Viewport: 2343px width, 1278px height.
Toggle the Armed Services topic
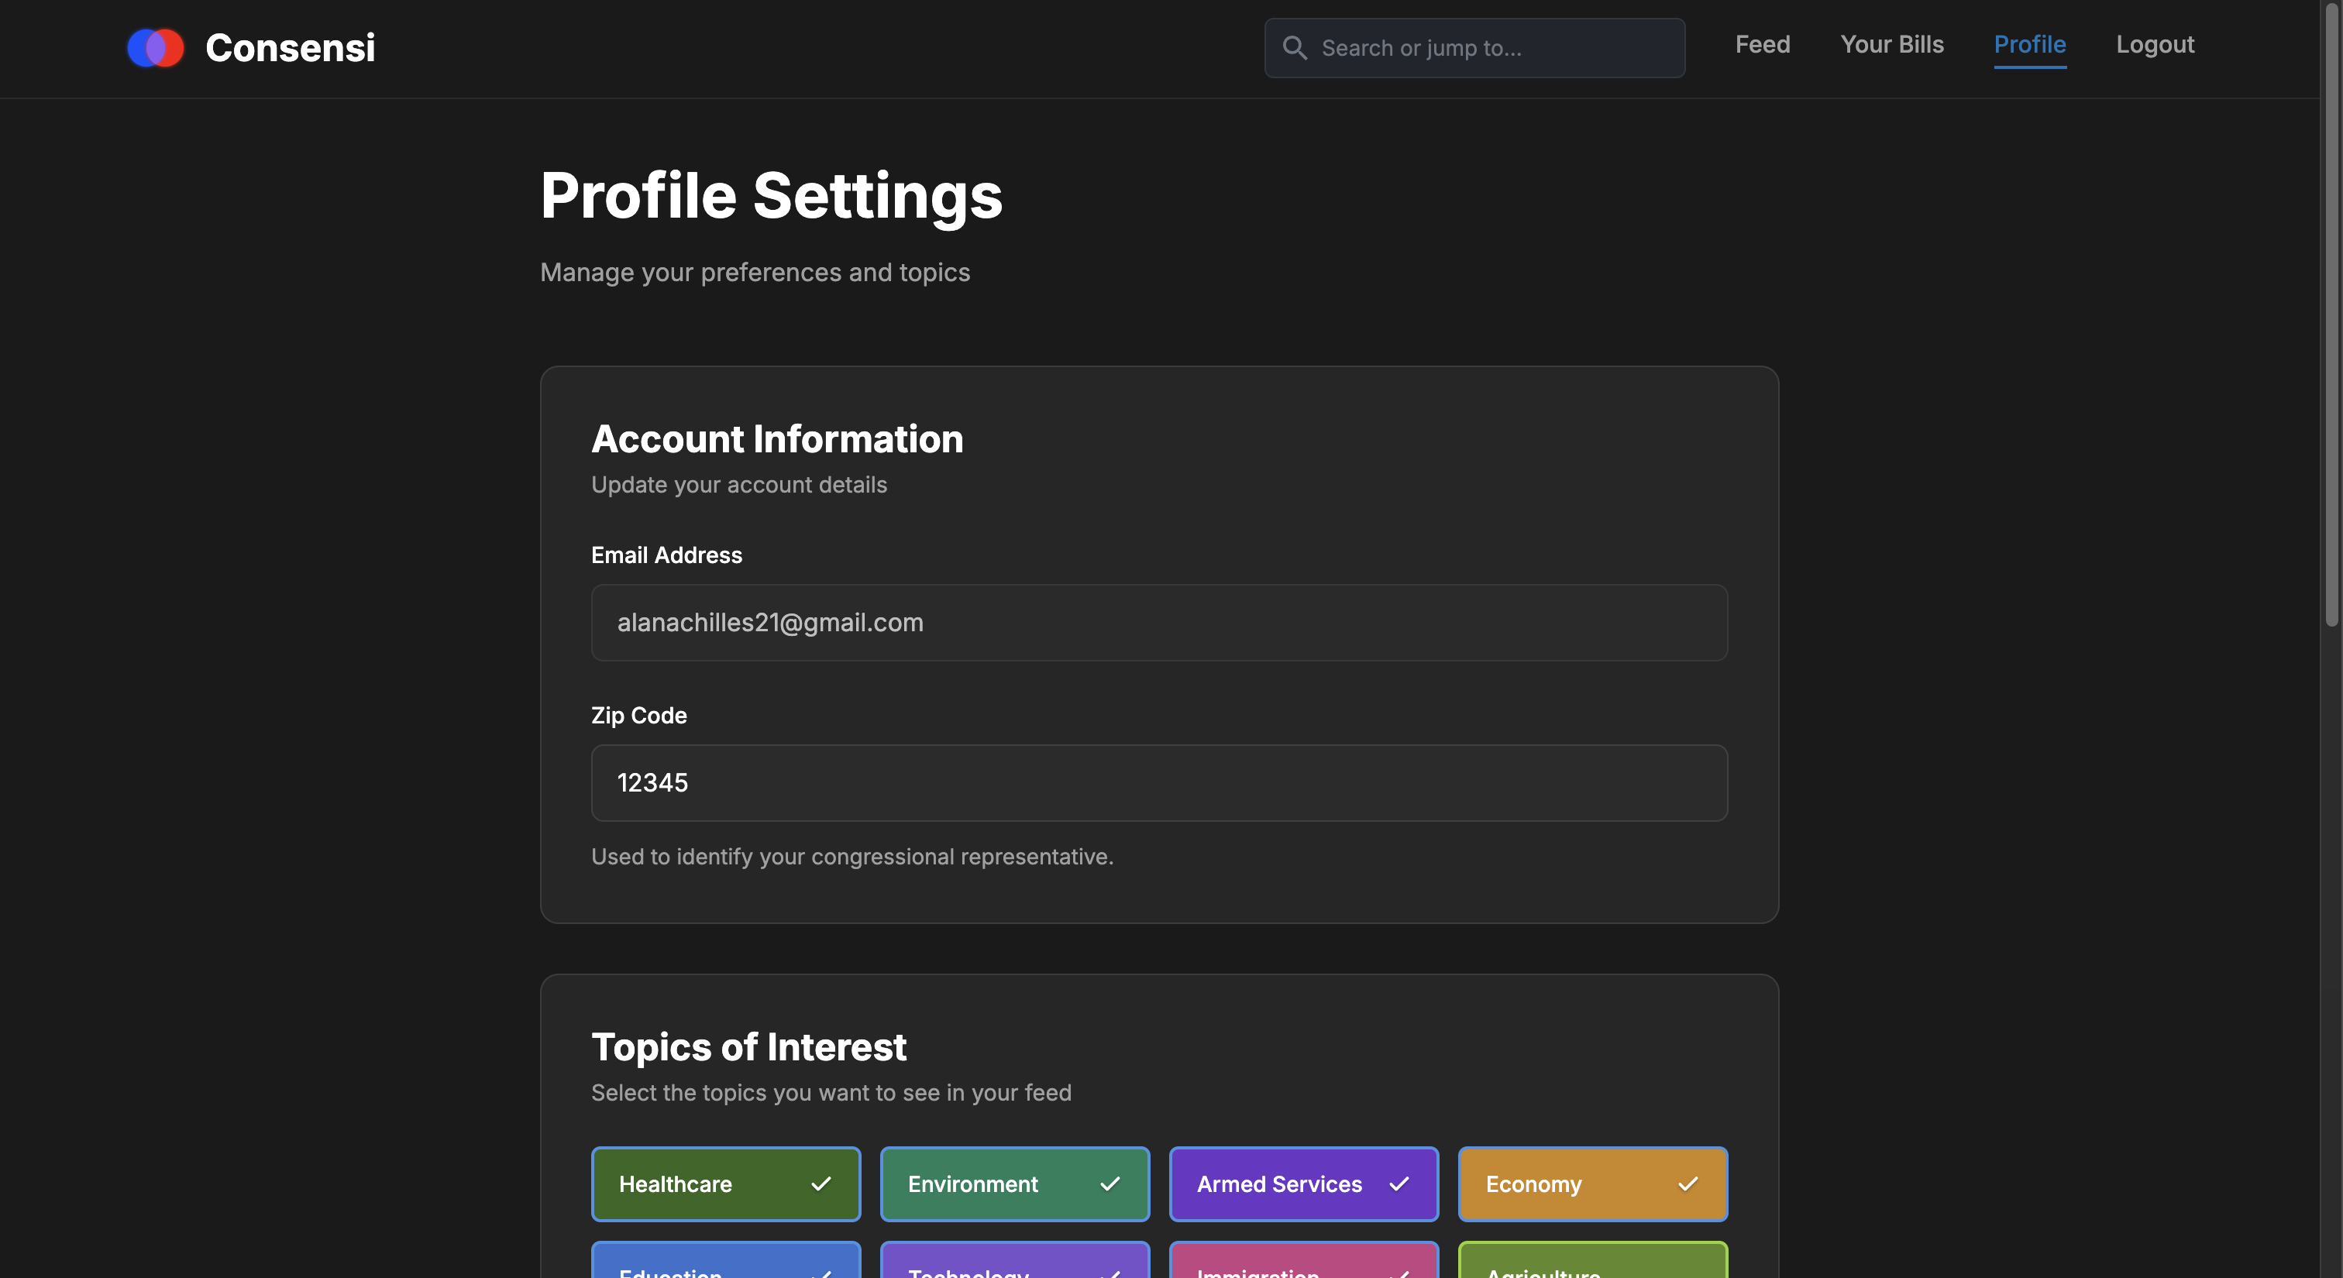tap(1302, 1184)
